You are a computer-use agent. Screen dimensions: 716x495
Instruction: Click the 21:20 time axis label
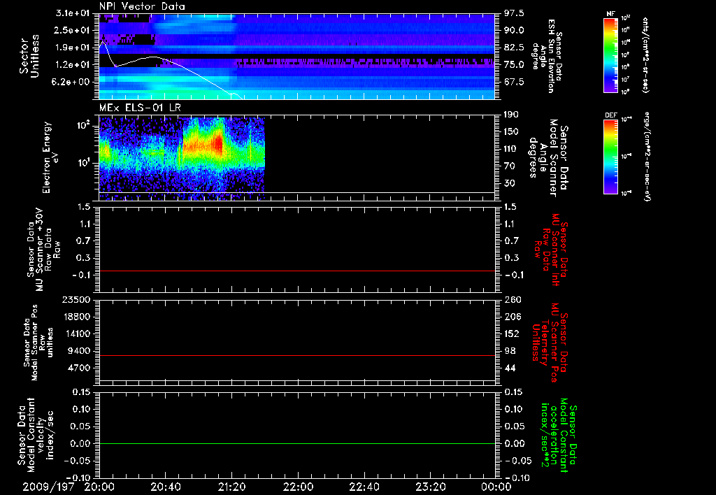click(x=232, y=487)
